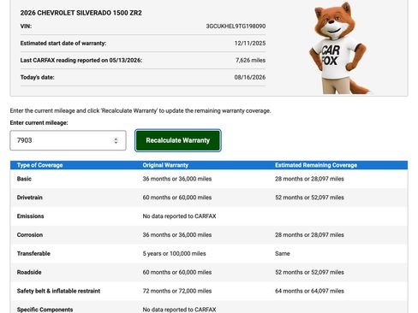Click Drivetrain original 60 months or 60,000 miles

pyautogui.click(x=177, y=198)
